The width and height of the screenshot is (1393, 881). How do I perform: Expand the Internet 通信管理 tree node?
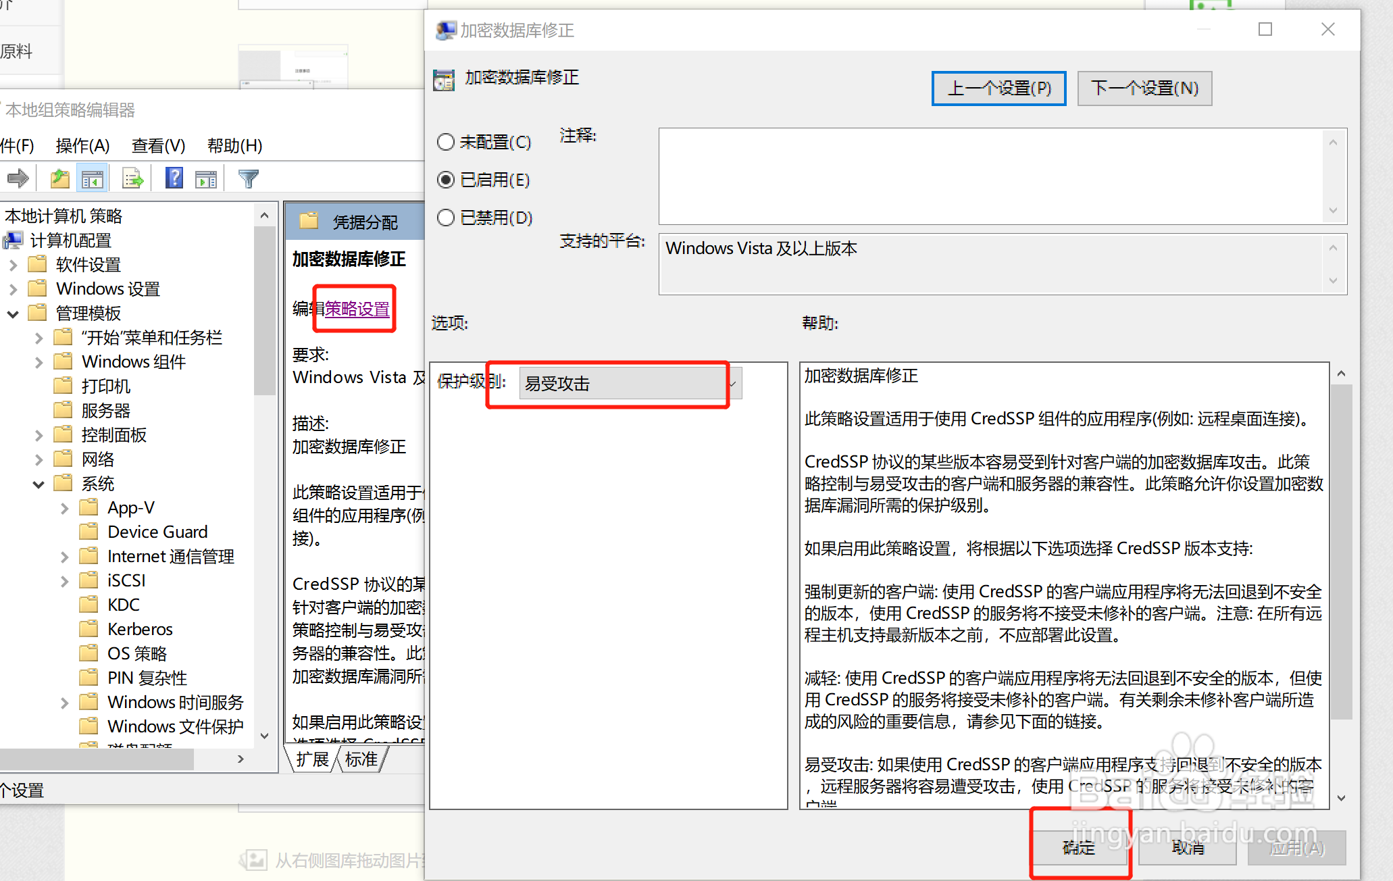(64, 557)
